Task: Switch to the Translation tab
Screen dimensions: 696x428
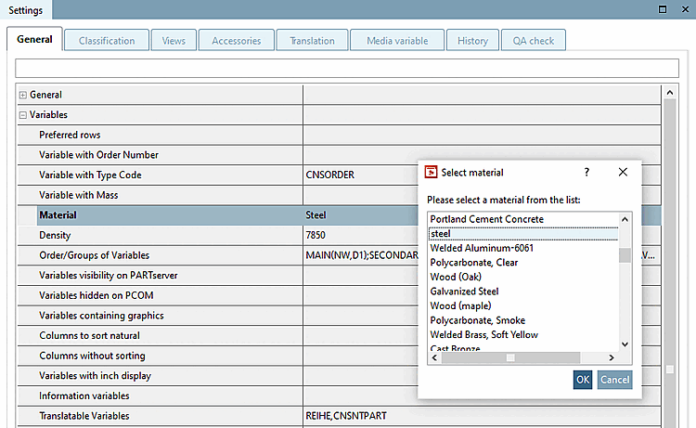Action: coord(312,41)
